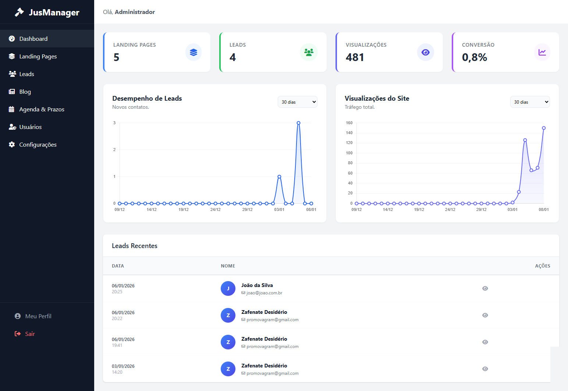Open Meu Perfil link
This screenshot has width=568, height=391.
(38, 316)
